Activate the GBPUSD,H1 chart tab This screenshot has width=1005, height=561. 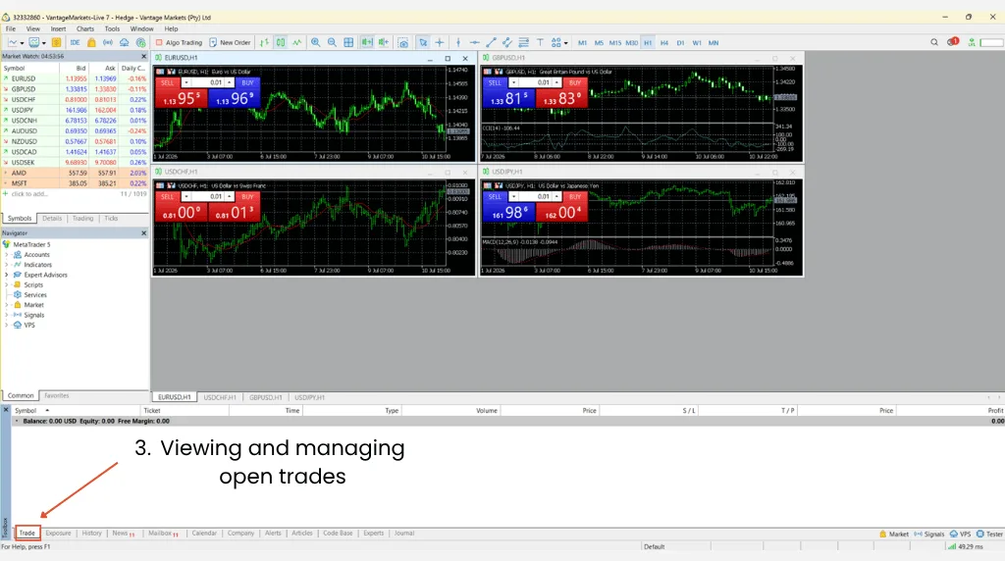(x=265, y=397)
